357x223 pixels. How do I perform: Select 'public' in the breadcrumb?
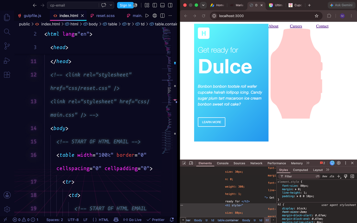[24, 24]
